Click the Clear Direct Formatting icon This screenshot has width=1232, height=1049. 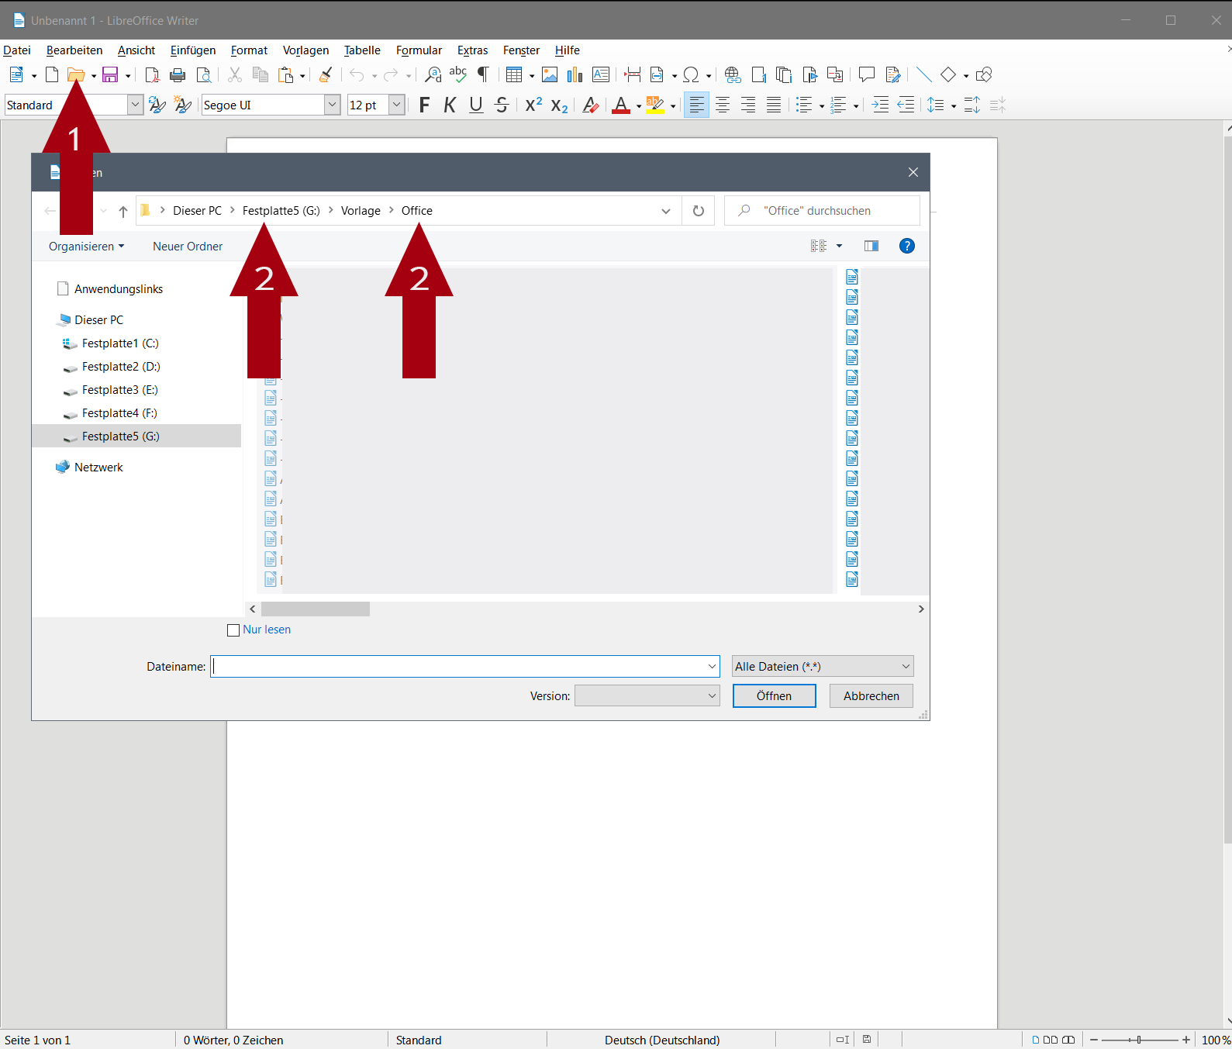(x=591, y=105)
